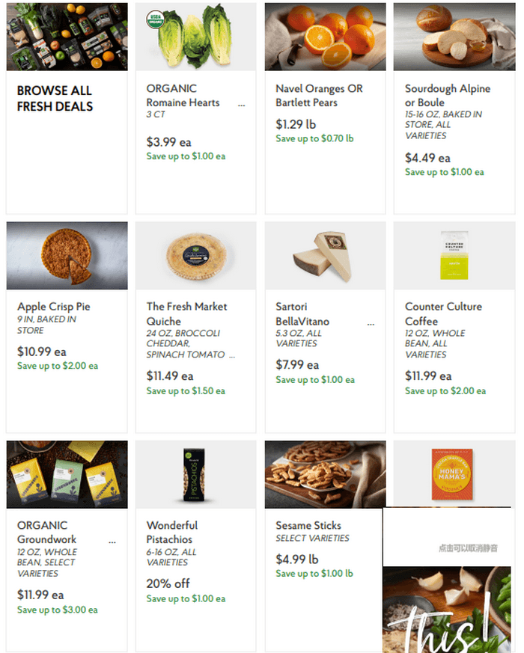Open BROWSE ALL FRESH DEALS
Image resolution: width=524 pixels, height=653 pixels.
coord(54,96)
